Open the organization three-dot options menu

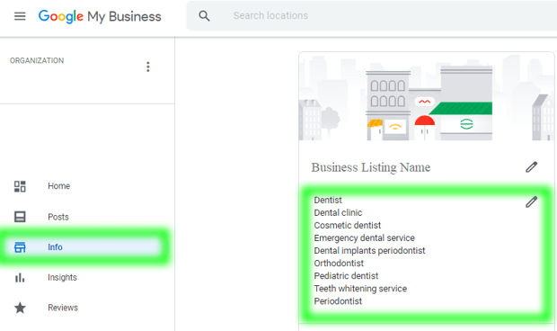pos(148,67)
